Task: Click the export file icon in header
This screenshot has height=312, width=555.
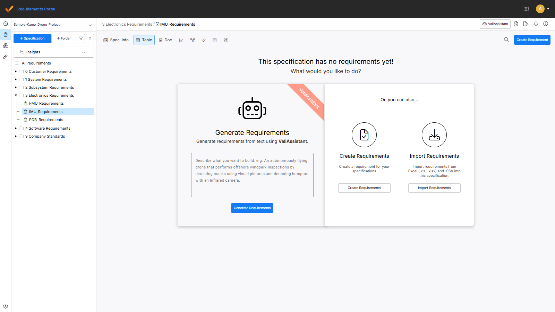Action: [526, 24]
